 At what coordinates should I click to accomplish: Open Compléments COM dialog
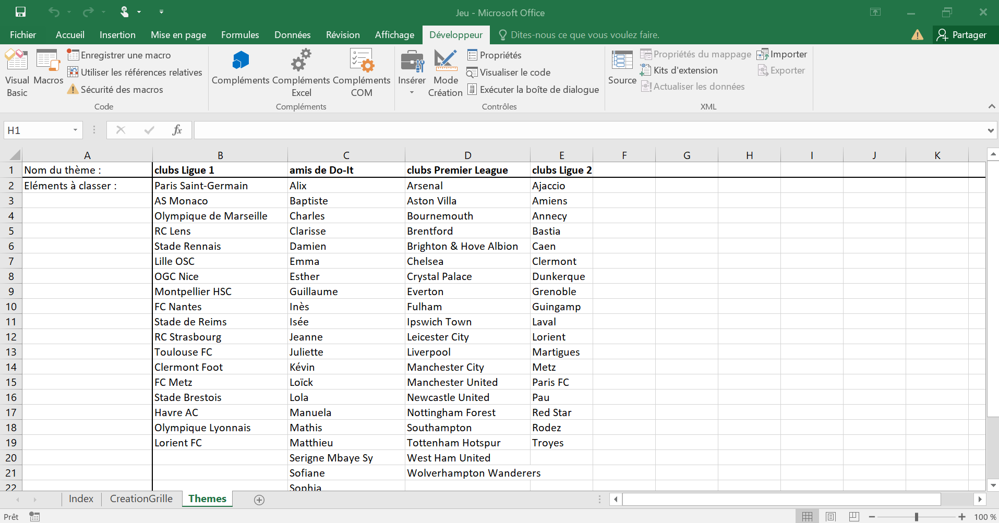click(x=362, y=73)
